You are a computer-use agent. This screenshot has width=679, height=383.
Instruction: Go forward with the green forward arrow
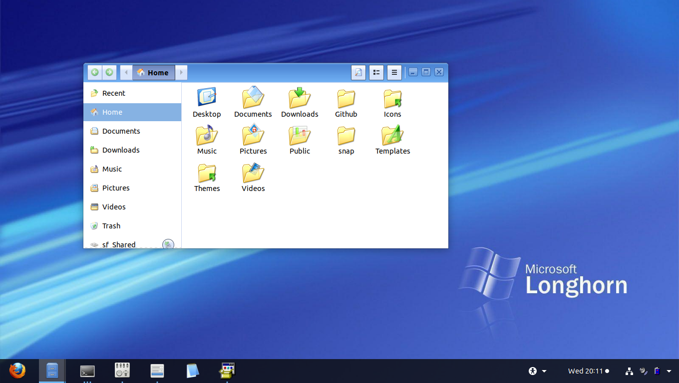[109, 72]
